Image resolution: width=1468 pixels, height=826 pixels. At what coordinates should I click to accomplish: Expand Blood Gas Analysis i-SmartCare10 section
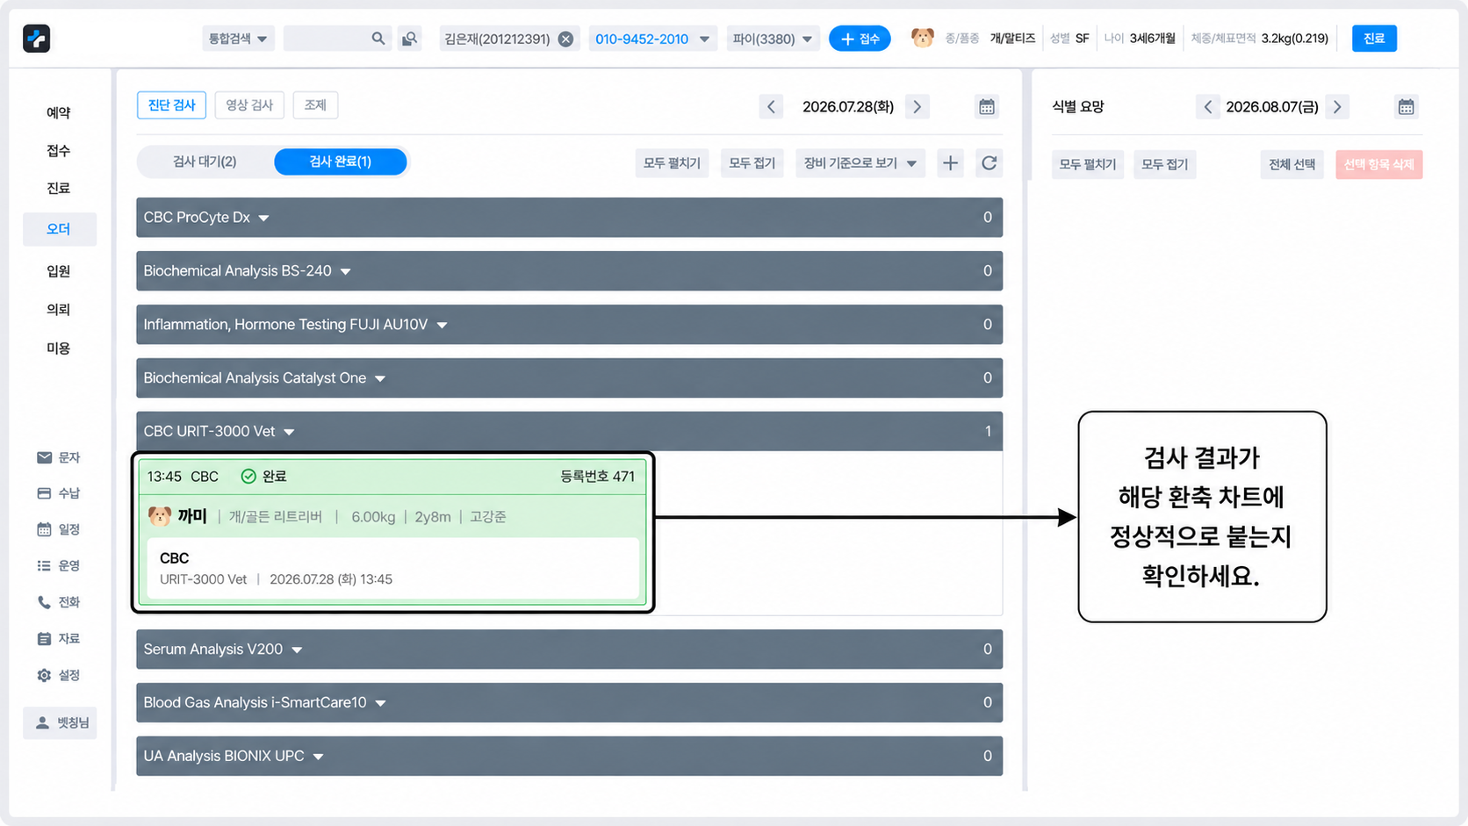point(569,703)
